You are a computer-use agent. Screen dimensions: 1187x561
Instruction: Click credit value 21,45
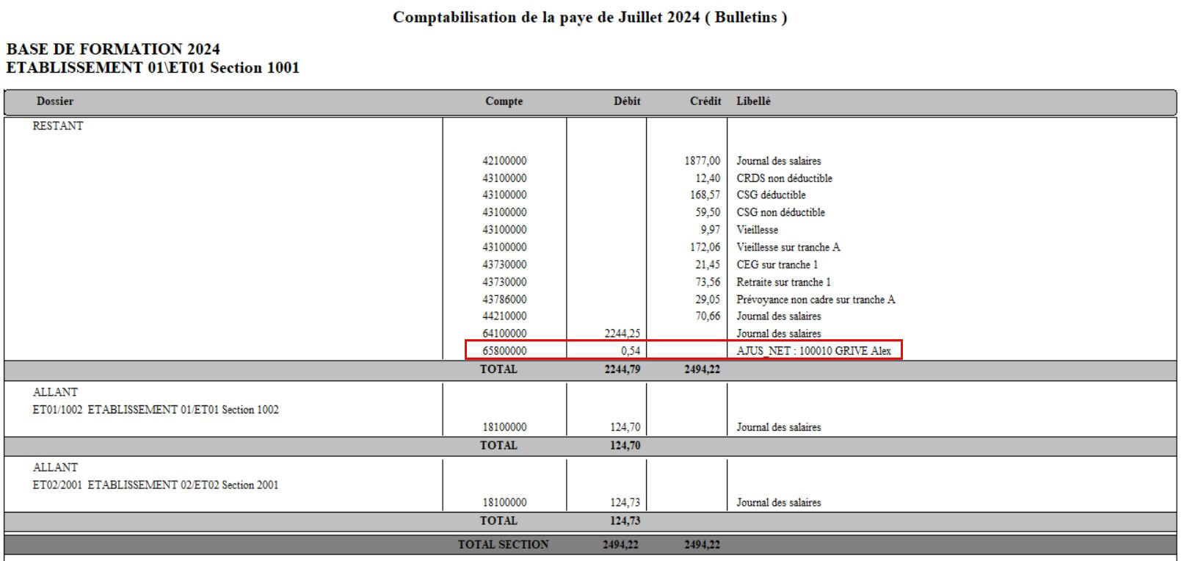tap(708, 265)
